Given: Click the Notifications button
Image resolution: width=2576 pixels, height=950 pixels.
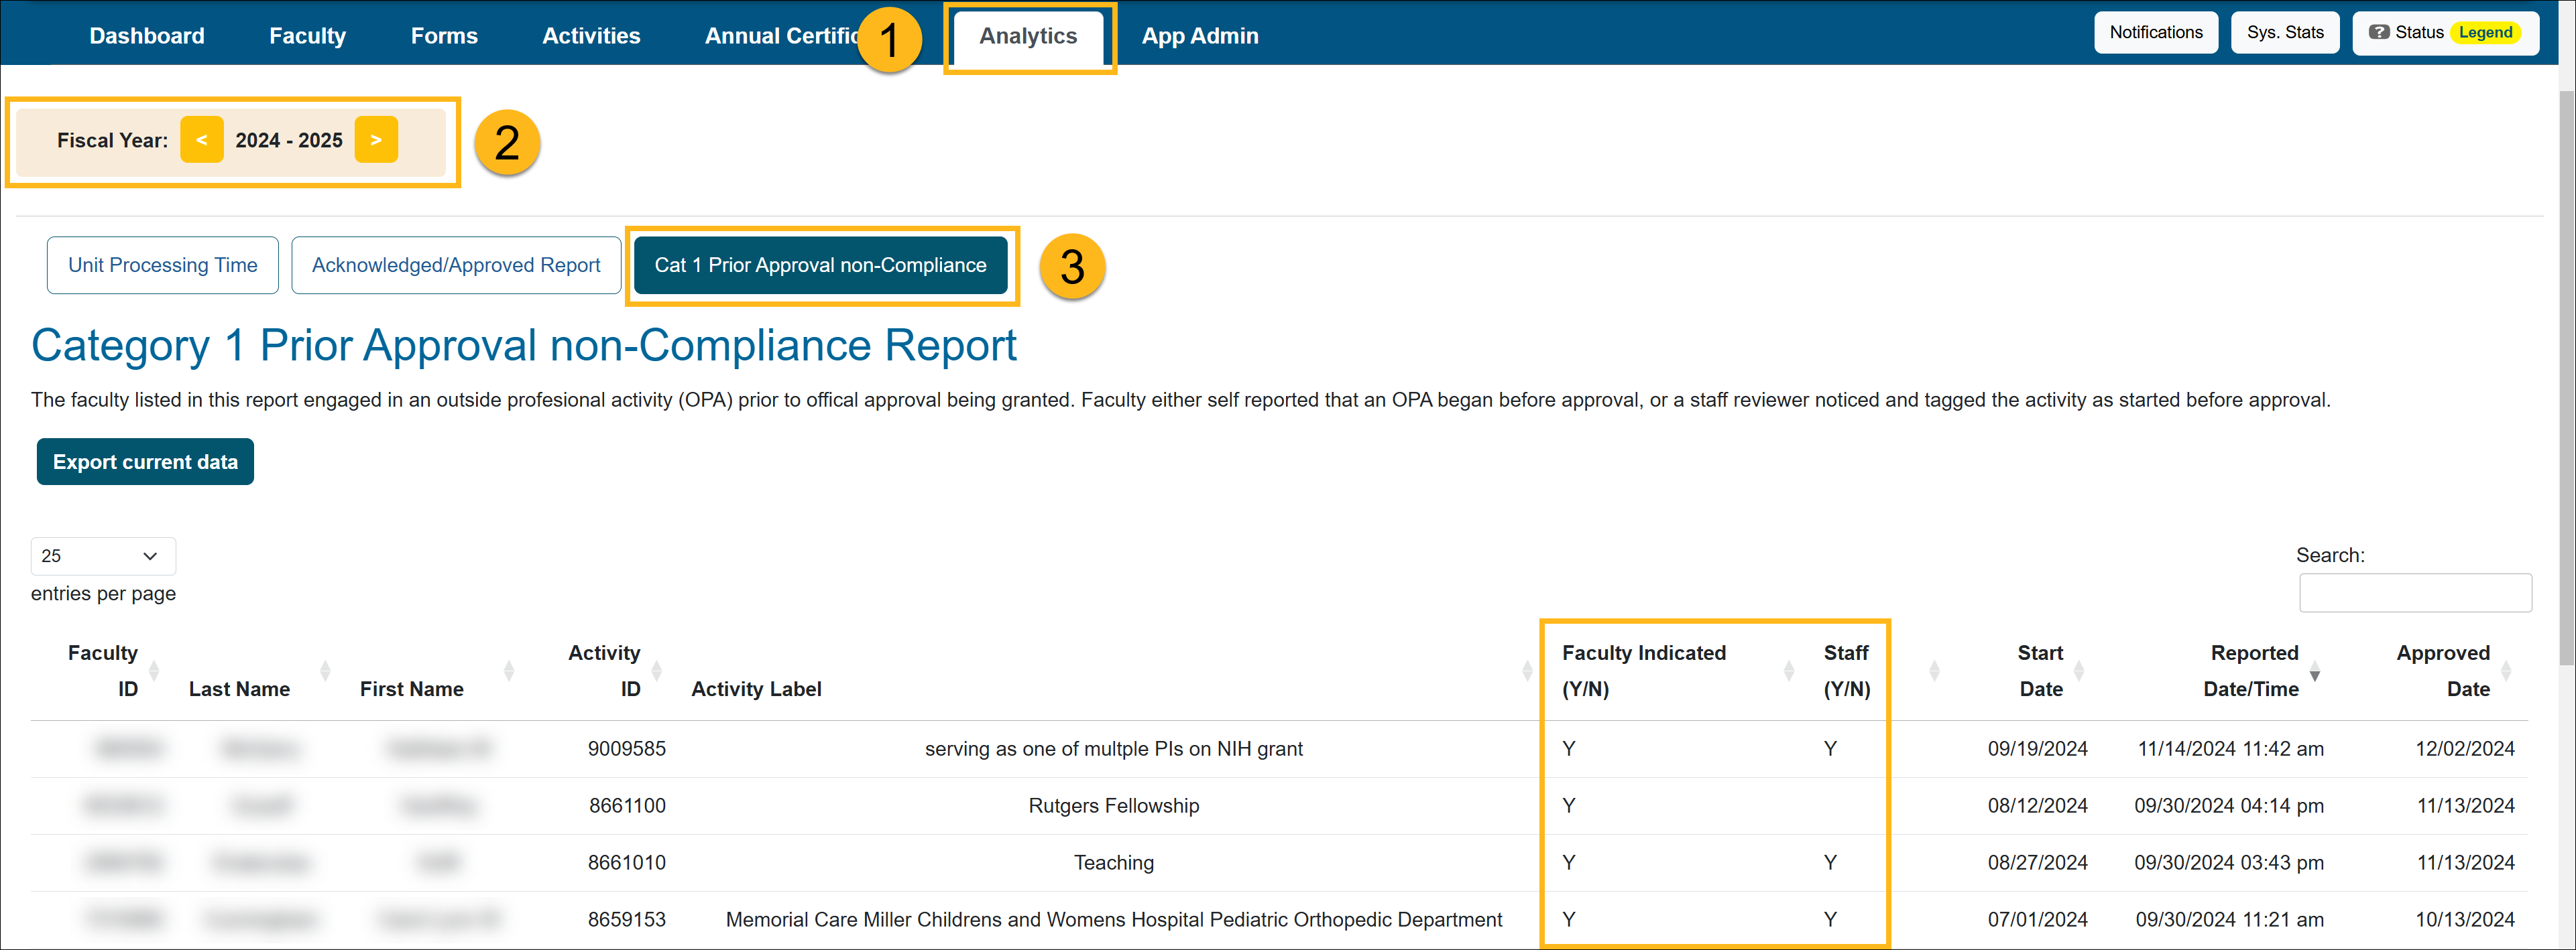Looking at the screenshot, I should [2156, 32].
